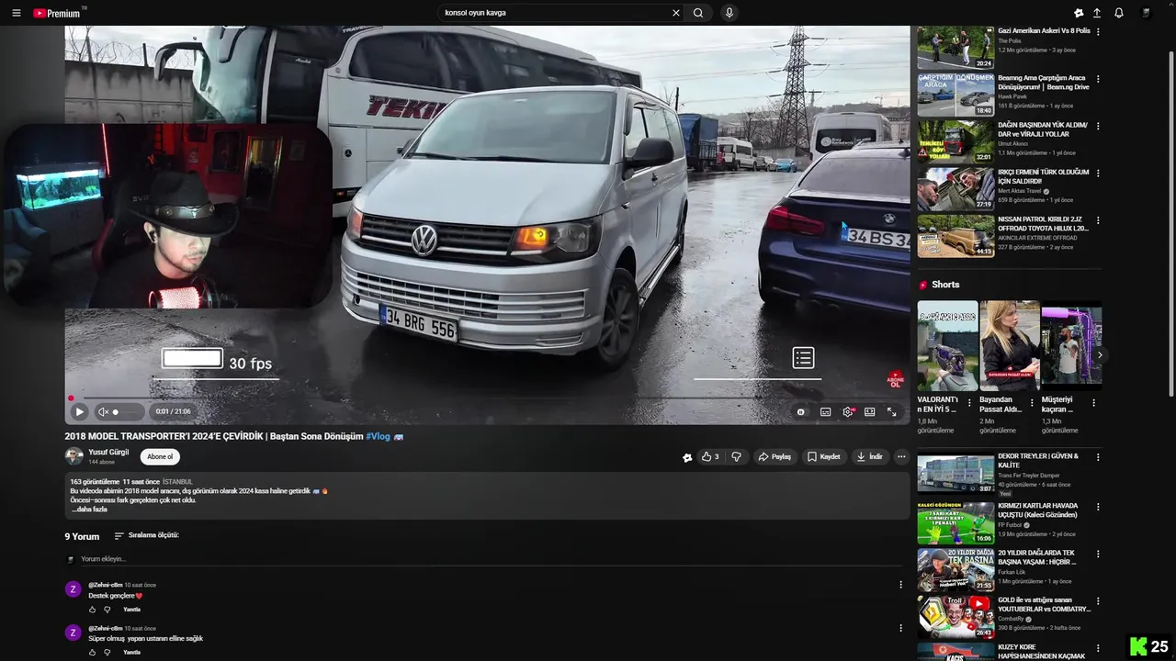Dislike the Destek gençlere comment
Viewport: 1176px width, 661px height.
click(107, 610)
